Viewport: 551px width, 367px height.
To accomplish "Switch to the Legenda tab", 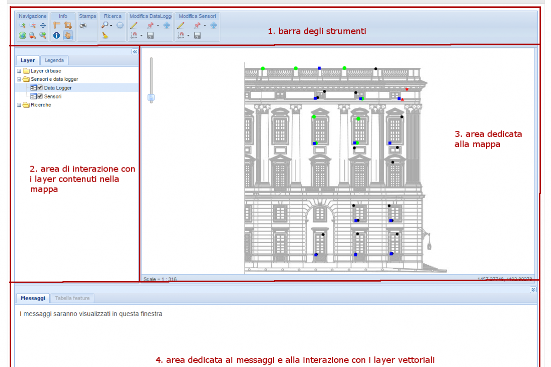I will (x=54, y=60).
